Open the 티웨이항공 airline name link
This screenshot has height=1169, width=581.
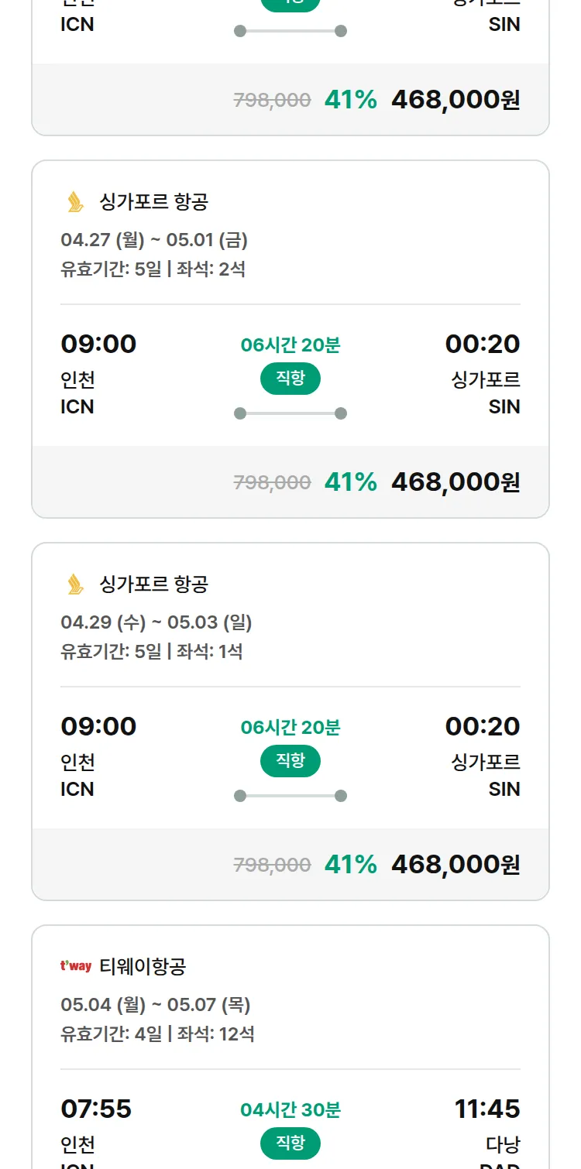143,966
